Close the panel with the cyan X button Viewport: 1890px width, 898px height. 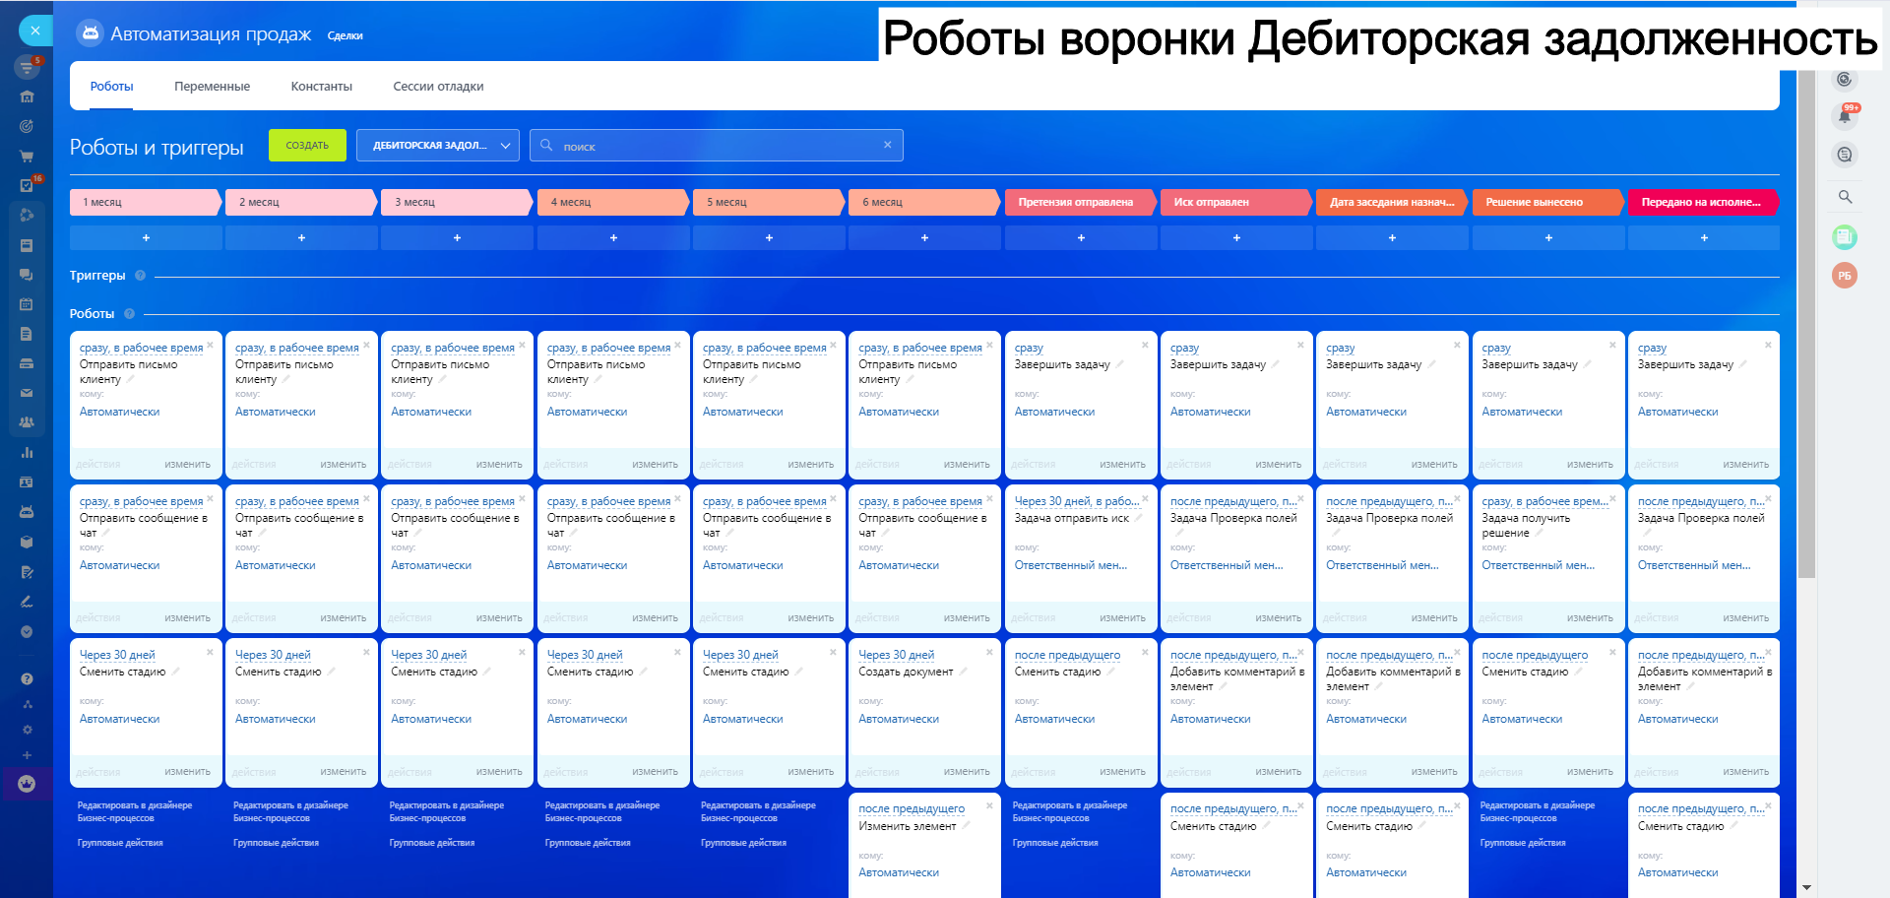(x=34, y=31)
